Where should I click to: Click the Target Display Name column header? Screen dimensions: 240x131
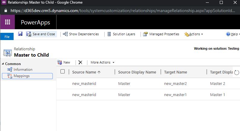pos(221,72)
